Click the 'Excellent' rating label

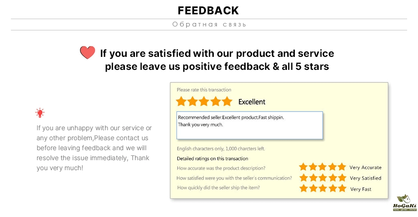pyautogui.click(x=252, y=102)
